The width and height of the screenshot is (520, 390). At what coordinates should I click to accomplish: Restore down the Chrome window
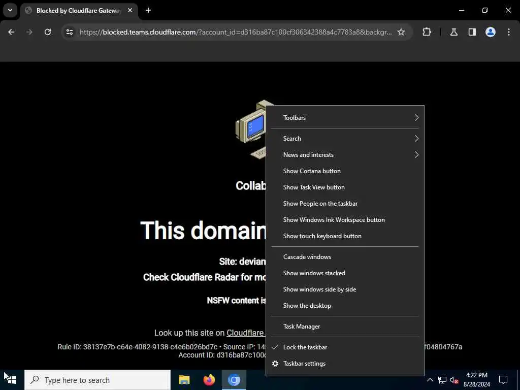[x=485, y=10]
